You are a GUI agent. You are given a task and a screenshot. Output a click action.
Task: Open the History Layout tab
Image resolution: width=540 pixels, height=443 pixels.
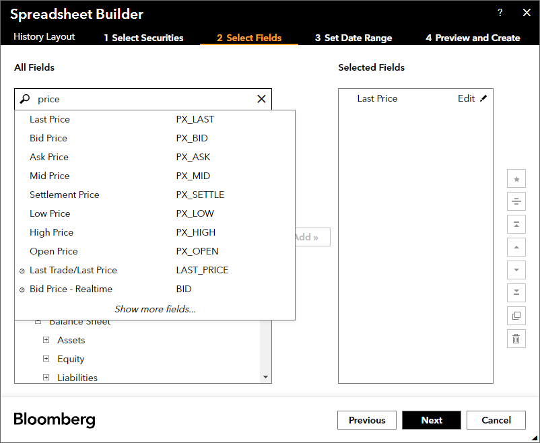[x=43, y=37]
